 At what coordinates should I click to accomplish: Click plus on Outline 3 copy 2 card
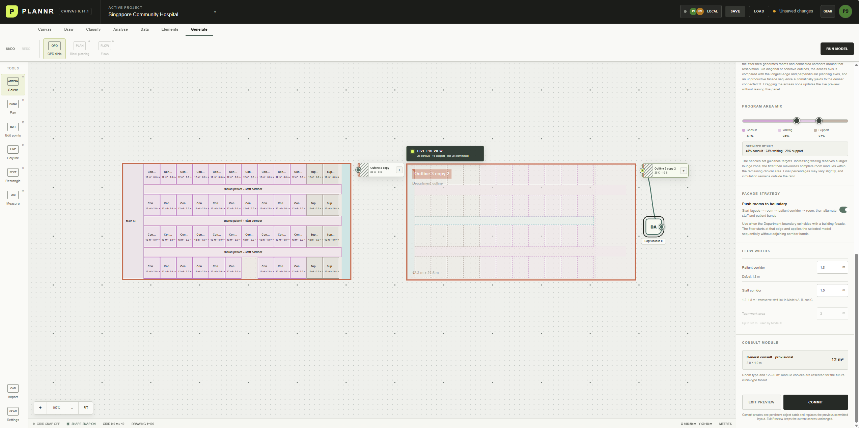click(684, 171)
